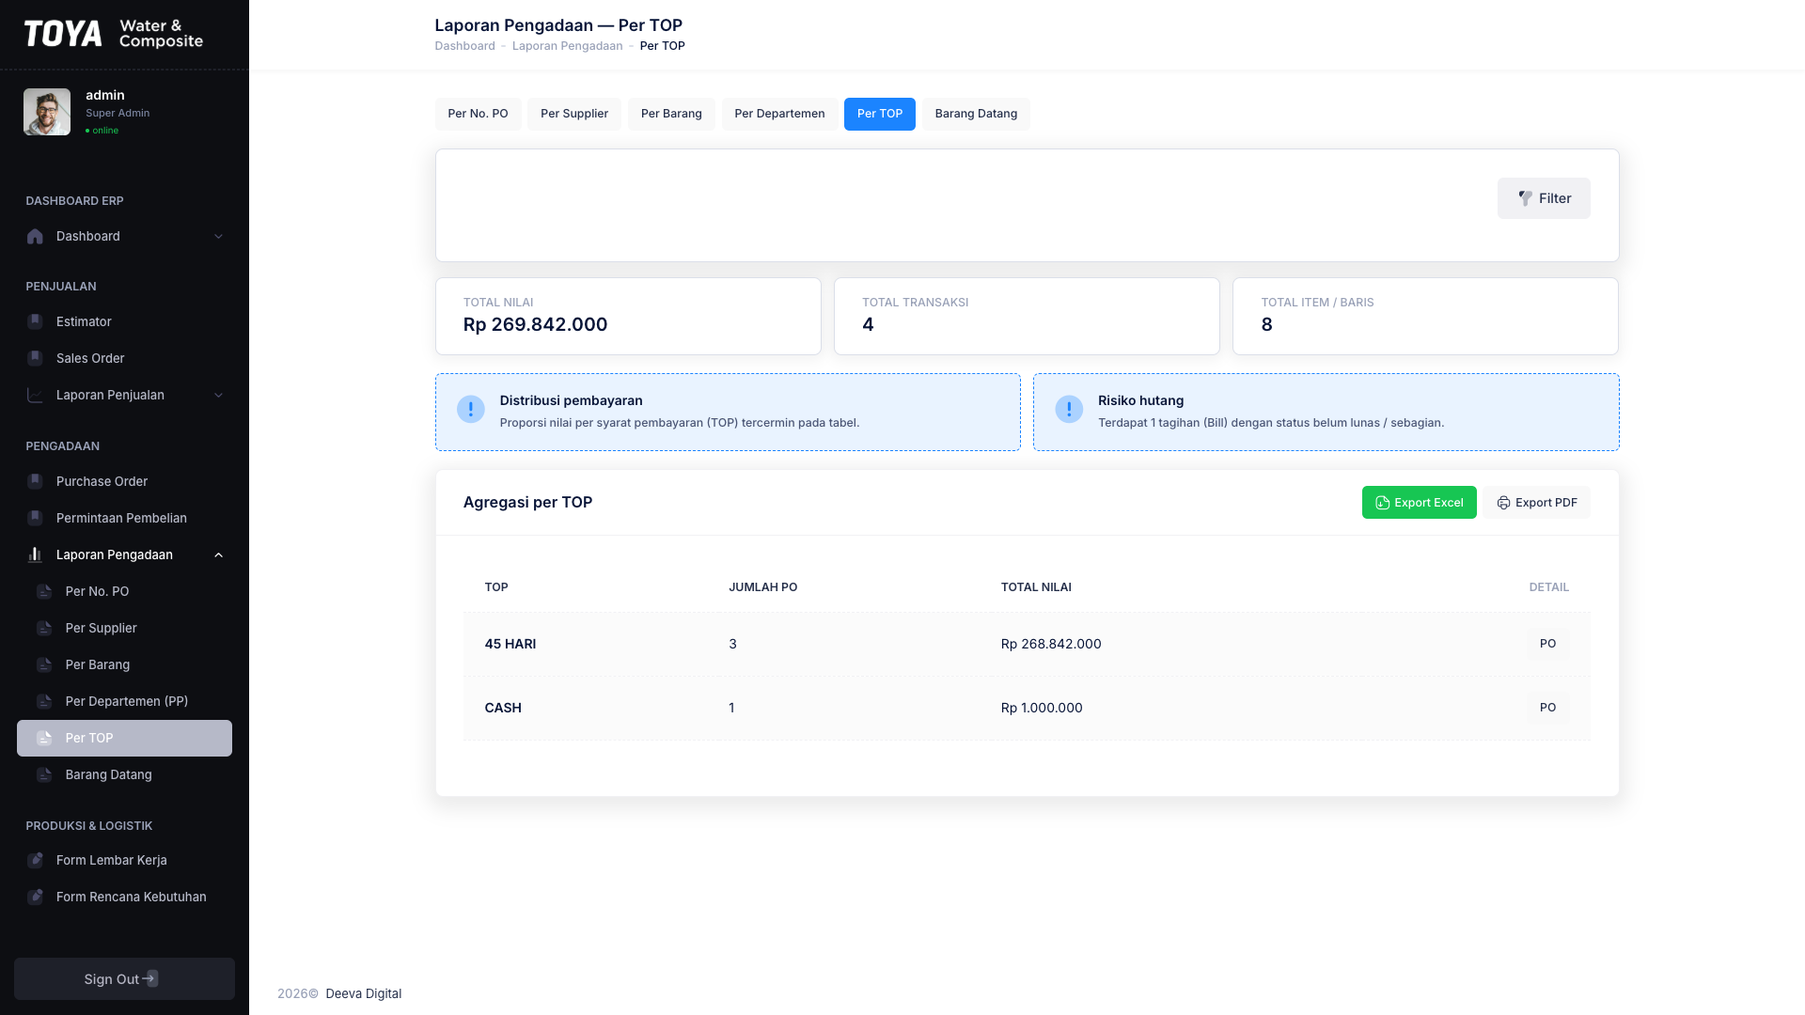
Task: Click the Sales Order sidebar icon
Action: [x=35, y=358]
